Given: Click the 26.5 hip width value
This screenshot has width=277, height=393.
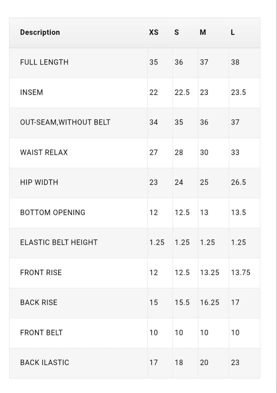Looking at the screenshot, I should point(239,182).
